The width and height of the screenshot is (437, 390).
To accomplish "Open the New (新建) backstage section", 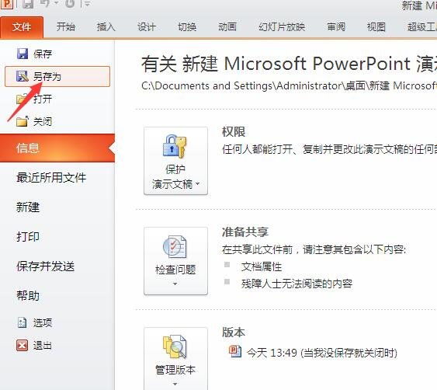I will pyautogui.click(x=28, y=207).
